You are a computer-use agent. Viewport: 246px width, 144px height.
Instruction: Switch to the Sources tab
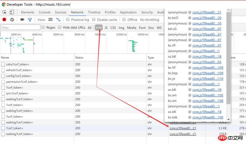point(61,12)
